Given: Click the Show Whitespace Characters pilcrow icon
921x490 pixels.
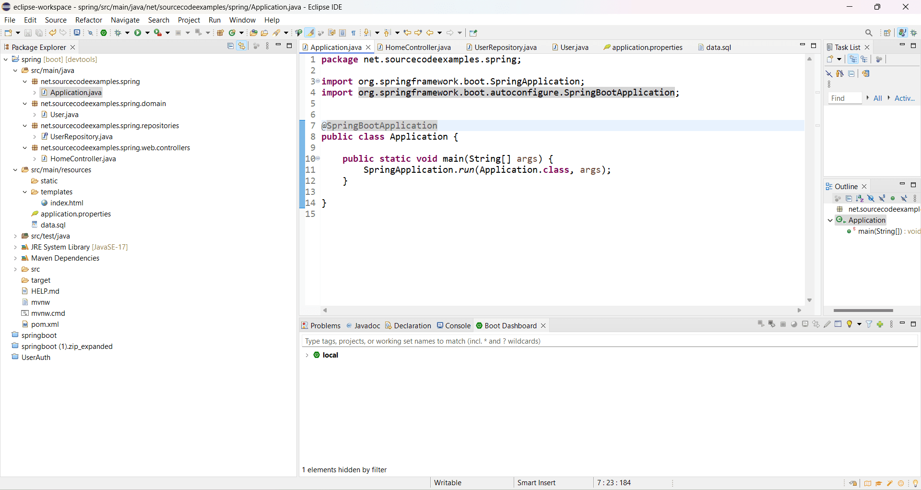Looking at the screenshot, I should point(354,33).
